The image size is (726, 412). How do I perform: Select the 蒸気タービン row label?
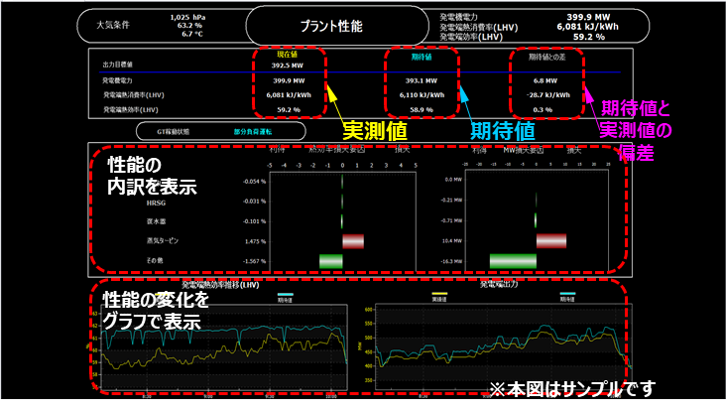pos(163,240)
